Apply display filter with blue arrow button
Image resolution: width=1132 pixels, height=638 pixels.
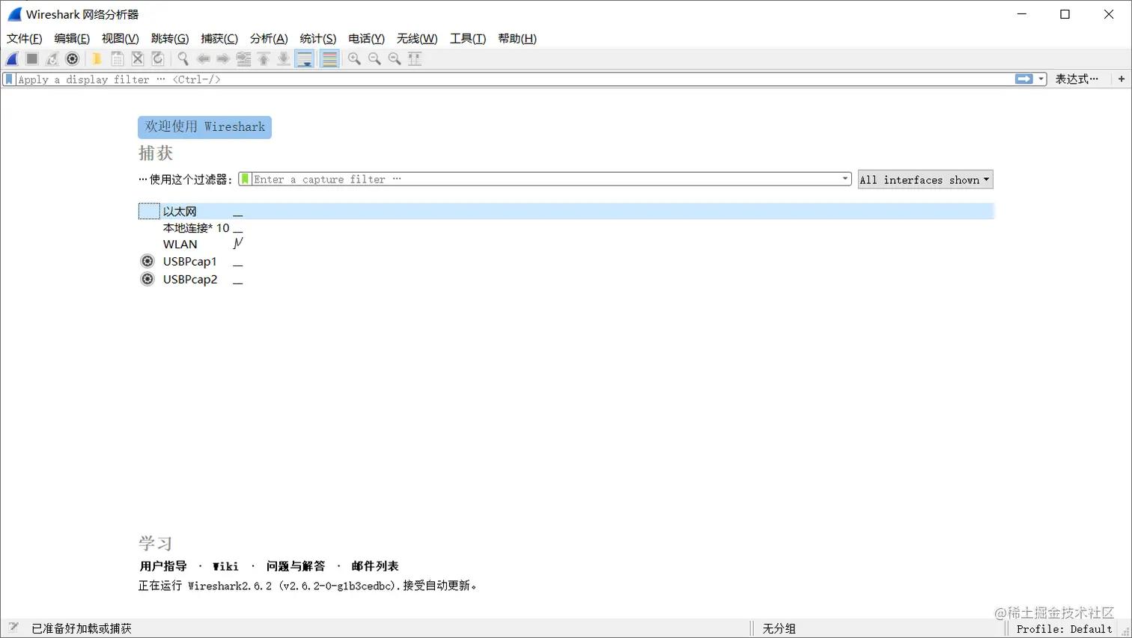1024,79
